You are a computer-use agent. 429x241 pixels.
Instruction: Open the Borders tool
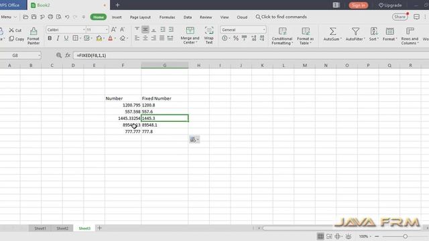click(x=75, y=38)
